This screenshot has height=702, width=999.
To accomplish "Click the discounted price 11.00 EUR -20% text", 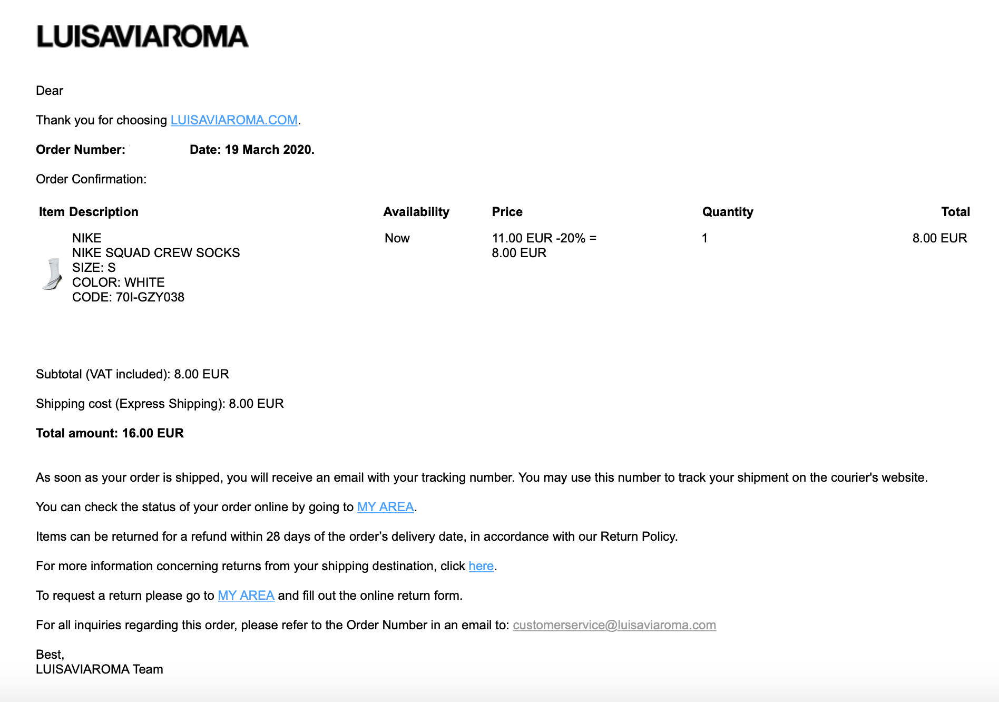I will point(544,238).
